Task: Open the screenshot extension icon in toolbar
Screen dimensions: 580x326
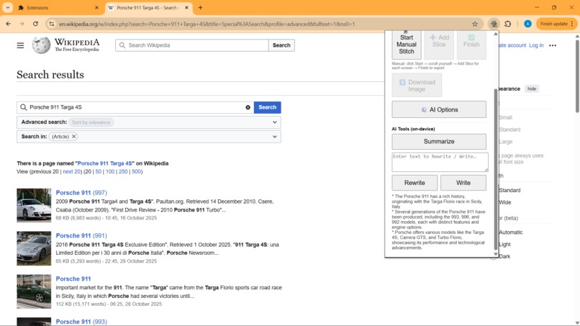Action: click(x=494, y=24)
